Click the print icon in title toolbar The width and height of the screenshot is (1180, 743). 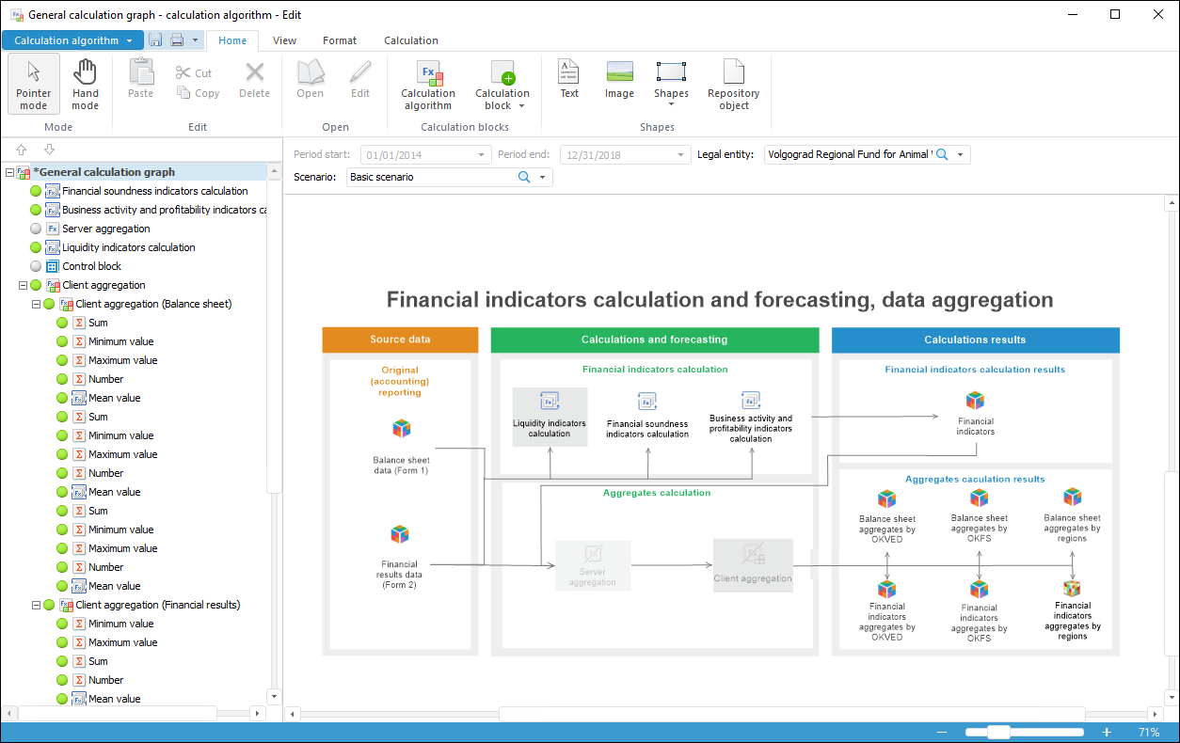click(176, 40)
